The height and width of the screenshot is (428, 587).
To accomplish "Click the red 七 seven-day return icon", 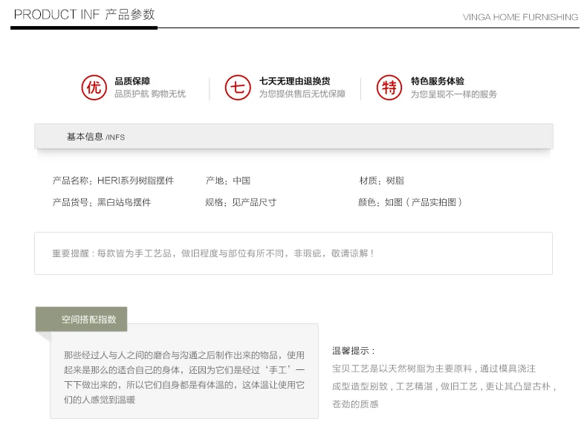I will pyautogui.click(x=237, y=88).
